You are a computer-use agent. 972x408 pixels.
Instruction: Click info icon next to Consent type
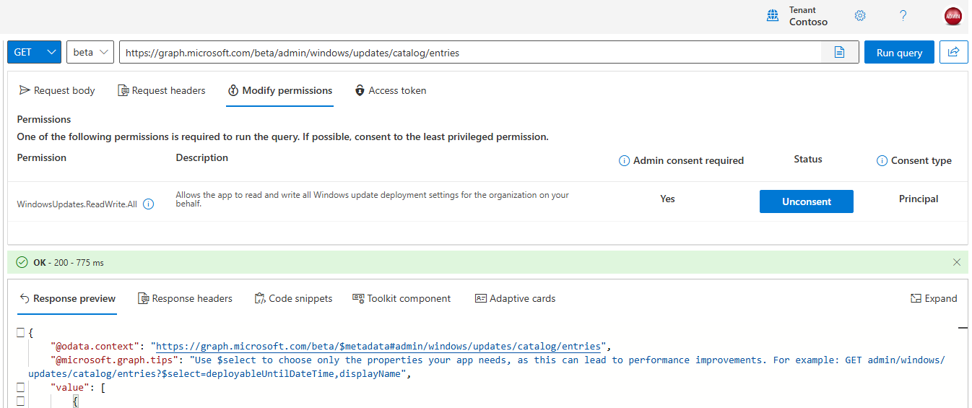pyautogui.click(x=882, y=161)
